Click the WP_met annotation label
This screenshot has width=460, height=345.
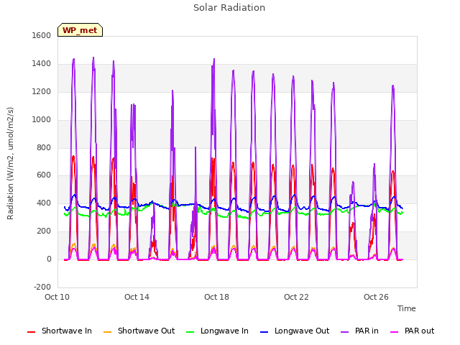tap(80, 30)
